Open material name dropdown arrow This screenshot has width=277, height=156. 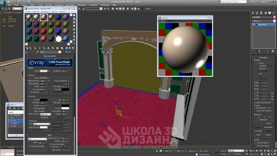(x=60, y=52)
